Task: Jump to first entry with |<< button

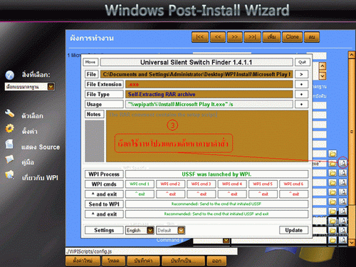Action: pos(200,37)
